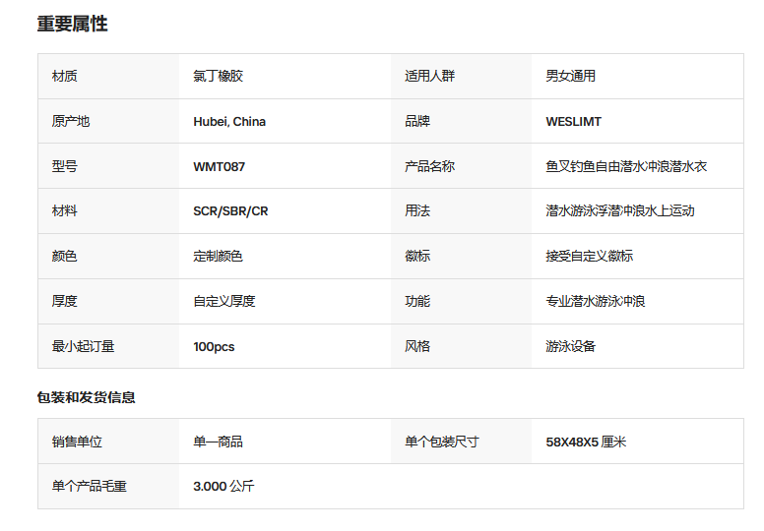Click the 原产地 label
This screenshot has width=764, height=531.
point(71,121)
